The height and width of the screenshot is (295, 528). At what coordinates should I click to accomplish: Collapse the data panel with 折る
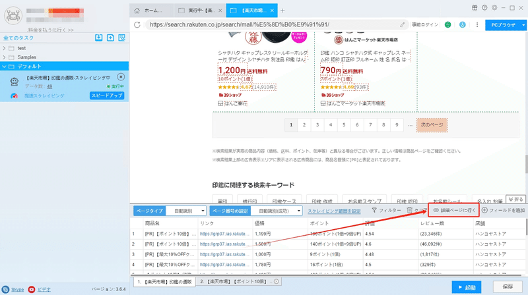(516, 200)
